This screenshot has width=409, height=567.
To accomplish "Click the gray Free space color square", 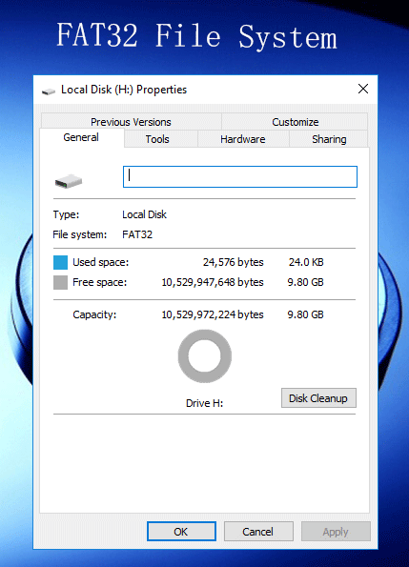I will [60, 282].
